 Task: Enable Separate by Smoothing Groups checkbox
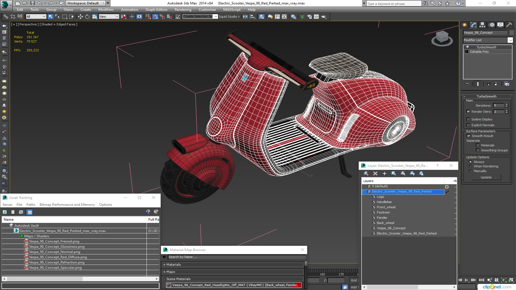478,150
